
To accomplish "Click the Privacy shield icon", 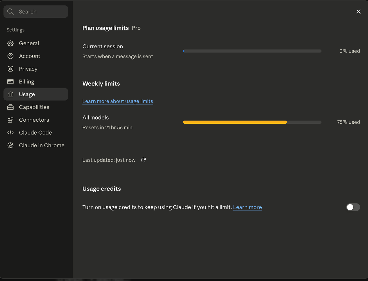I will [x=10, y=69].
